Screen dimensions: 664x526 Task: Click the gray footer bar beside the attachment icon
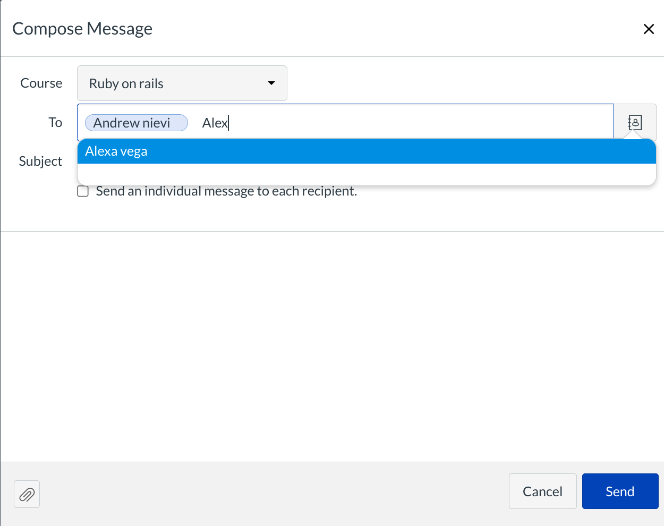click(x=266, y=493)
